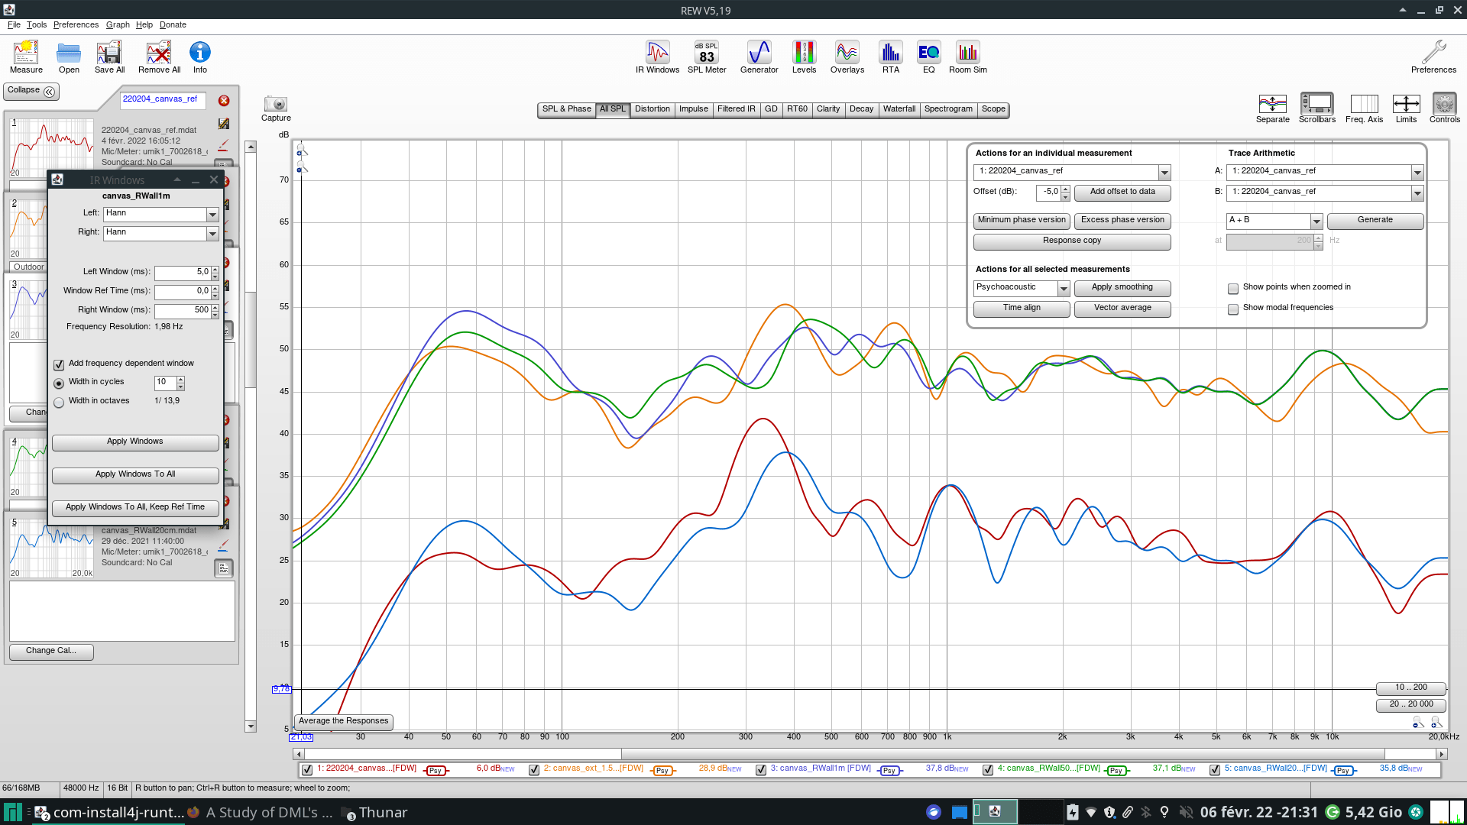Click the measurement list vertical scrollbar

click(x=250, y=435)
